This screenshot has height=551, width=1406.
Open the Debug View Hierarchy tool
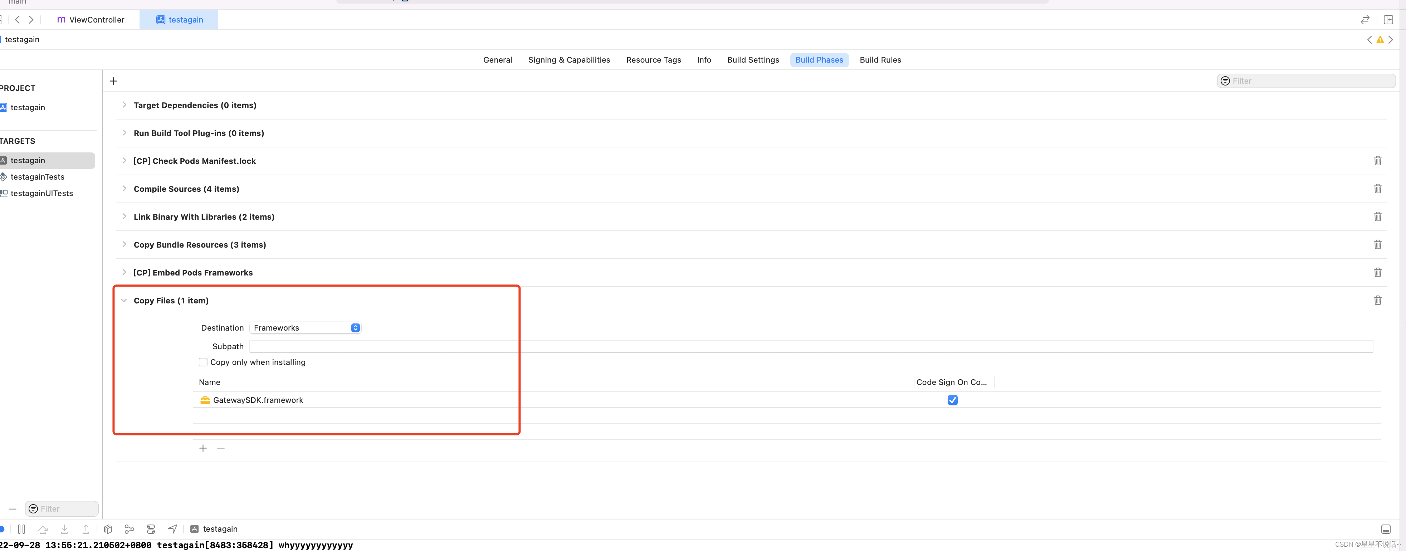108,528
